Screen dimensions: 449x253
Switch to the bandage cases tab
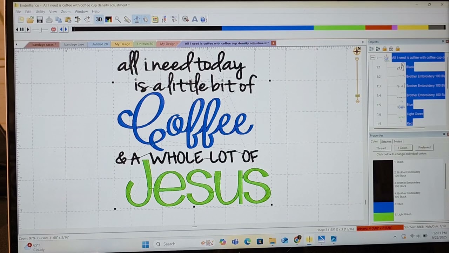43,44
